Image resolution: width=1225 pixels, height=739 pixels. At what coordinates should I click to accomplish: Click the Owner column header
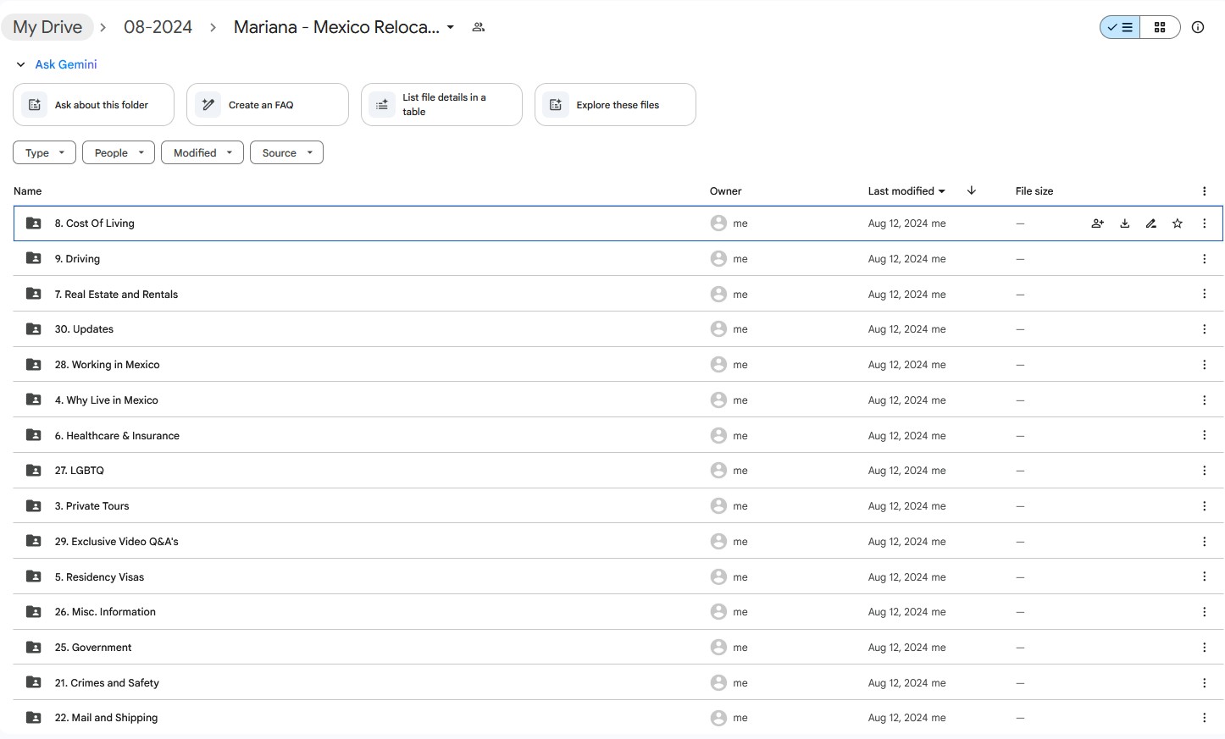[x=725, y=191]
